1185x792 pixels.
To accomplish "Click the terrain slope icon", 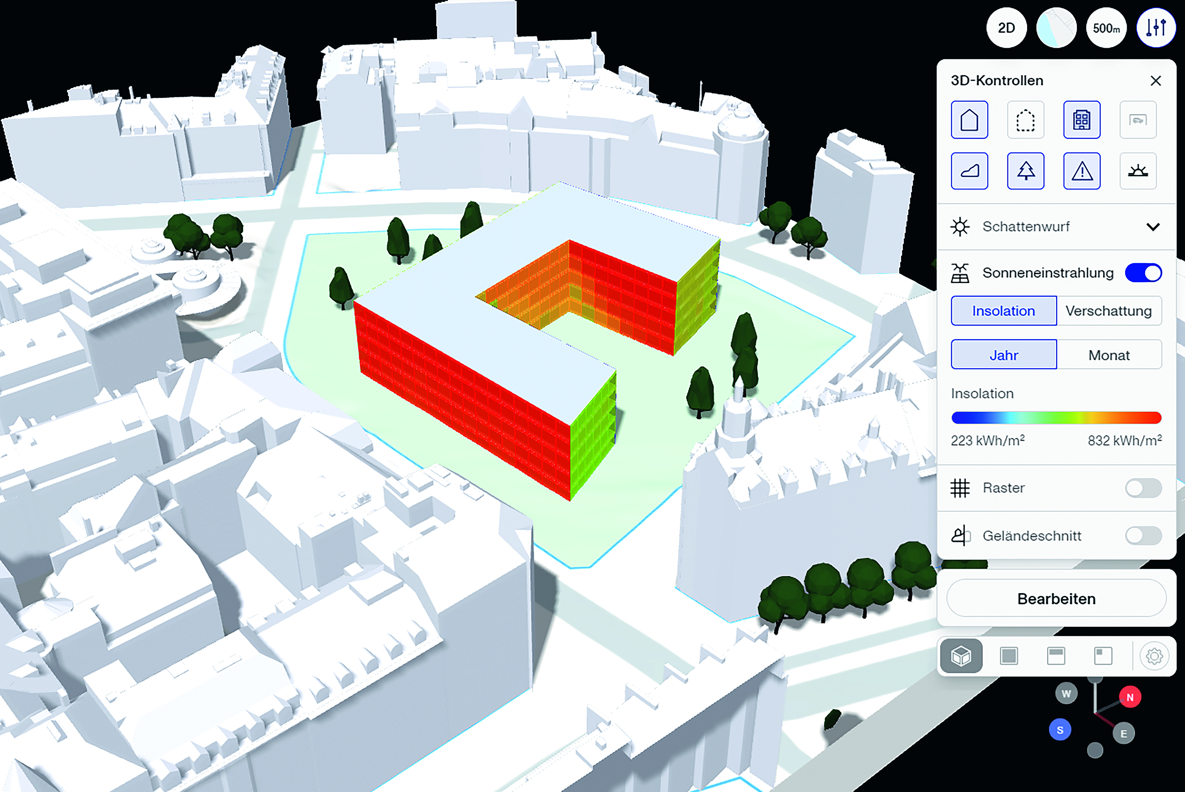I will (x=969, y=171).
